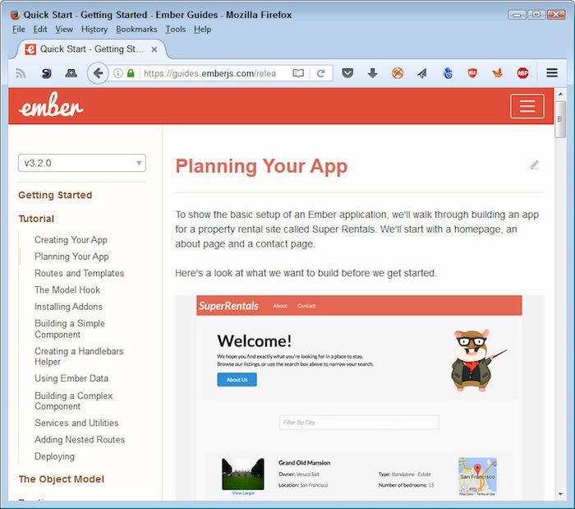Click the RSS feed icon in toolbar
Screen dimensions: 575x509
tap(21, 73)
